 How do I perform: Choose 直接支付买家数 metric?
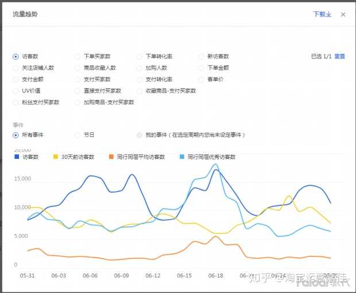(78, 91)
